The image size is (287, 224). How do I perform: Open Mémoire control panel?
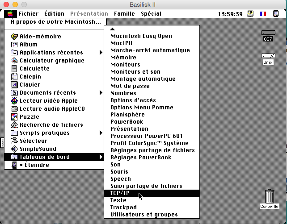[x=152, y=58]
